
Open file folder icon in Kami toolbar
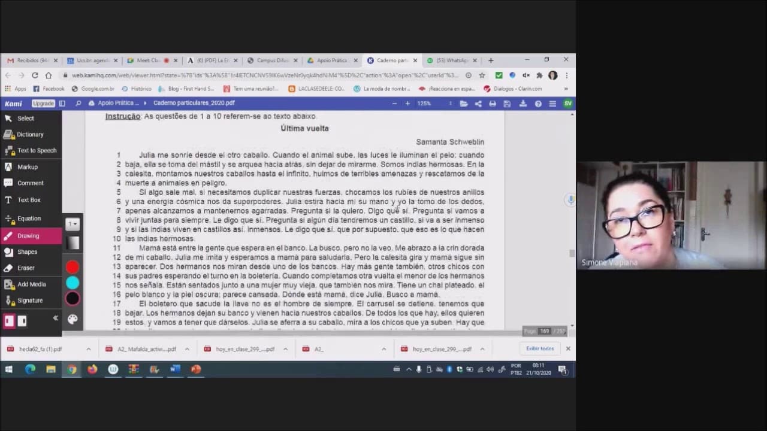(464, 104)
